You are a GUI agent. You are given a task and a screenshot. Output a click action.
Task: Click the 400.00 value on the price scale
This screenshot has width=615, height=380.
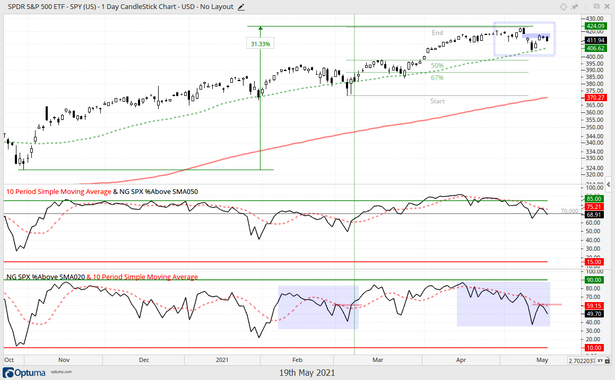pos(595,57)
